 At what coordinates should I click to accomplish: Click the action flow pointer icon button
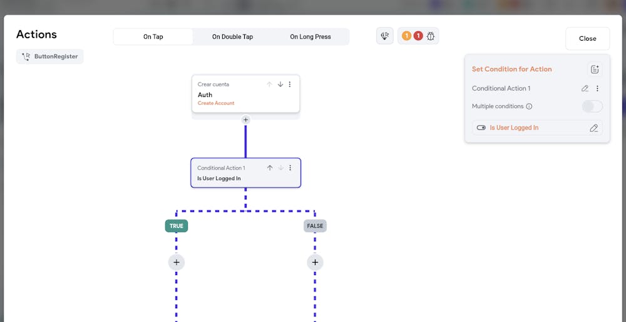pos(385,36)
